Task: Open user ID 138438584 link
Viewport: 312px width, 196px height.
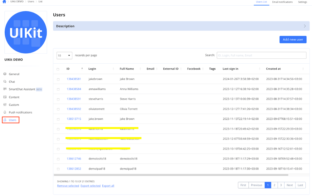Action: click(74, 89)
